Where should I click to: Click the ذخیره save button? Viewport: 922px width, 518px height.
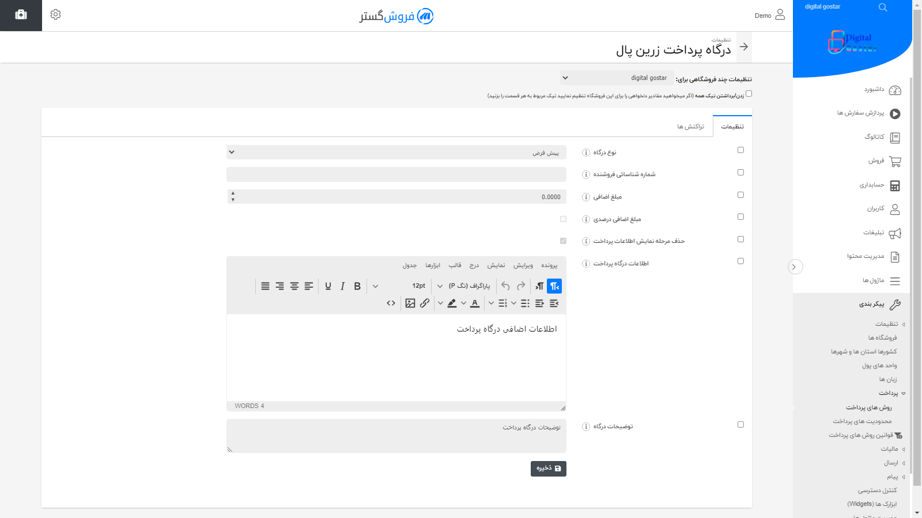[547, 469]
